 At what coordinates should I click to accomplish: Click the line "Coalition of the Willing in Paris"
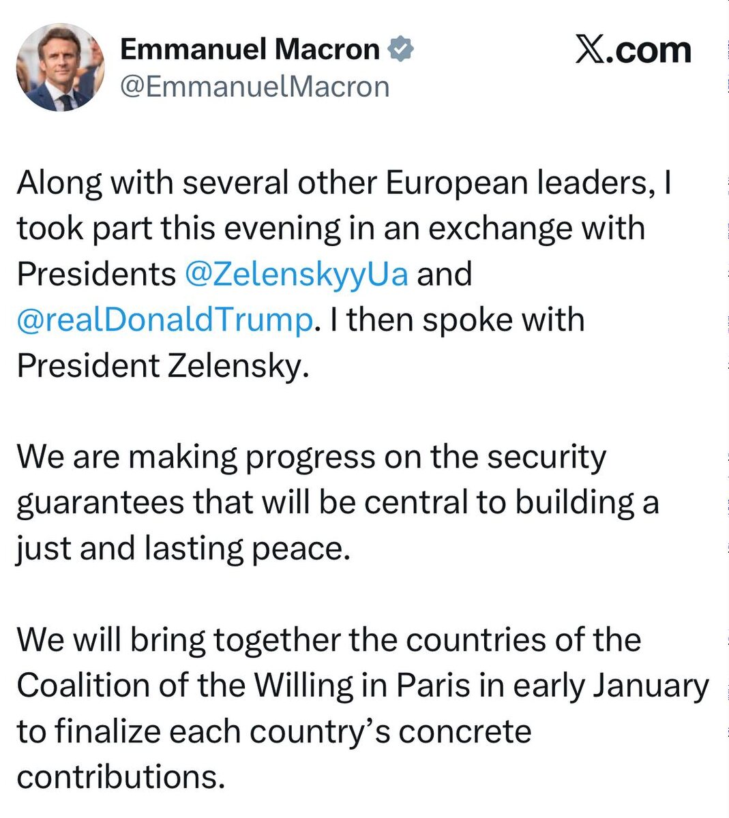coord(363,686)
